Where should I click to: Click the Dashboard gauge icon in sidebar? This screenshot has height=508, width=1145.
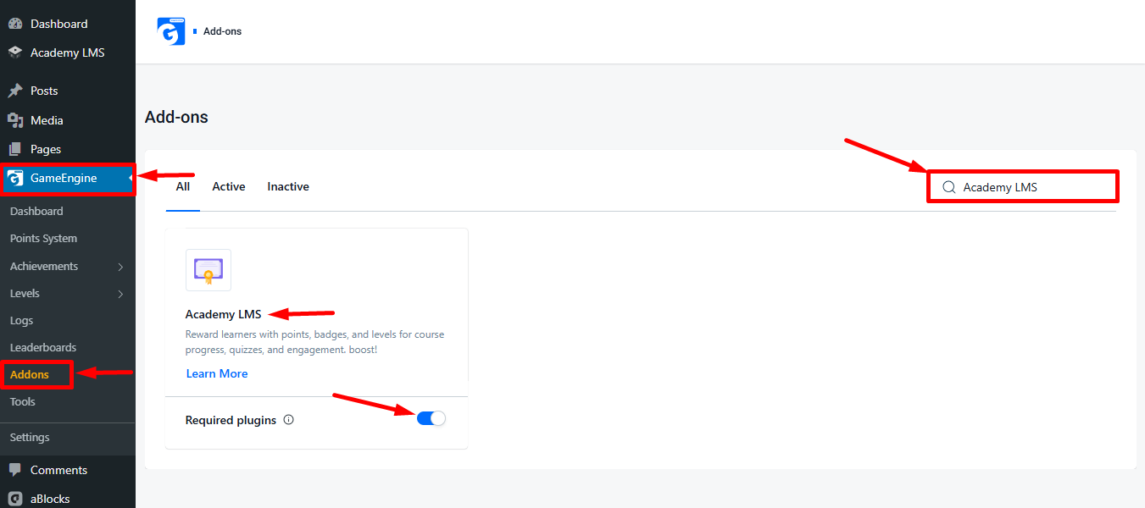[15, 24]
